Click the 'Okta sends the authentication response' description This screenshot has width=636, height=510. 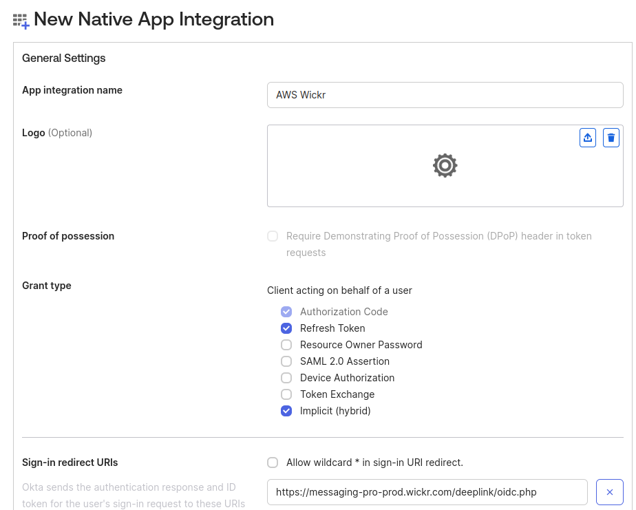[134, 496]
